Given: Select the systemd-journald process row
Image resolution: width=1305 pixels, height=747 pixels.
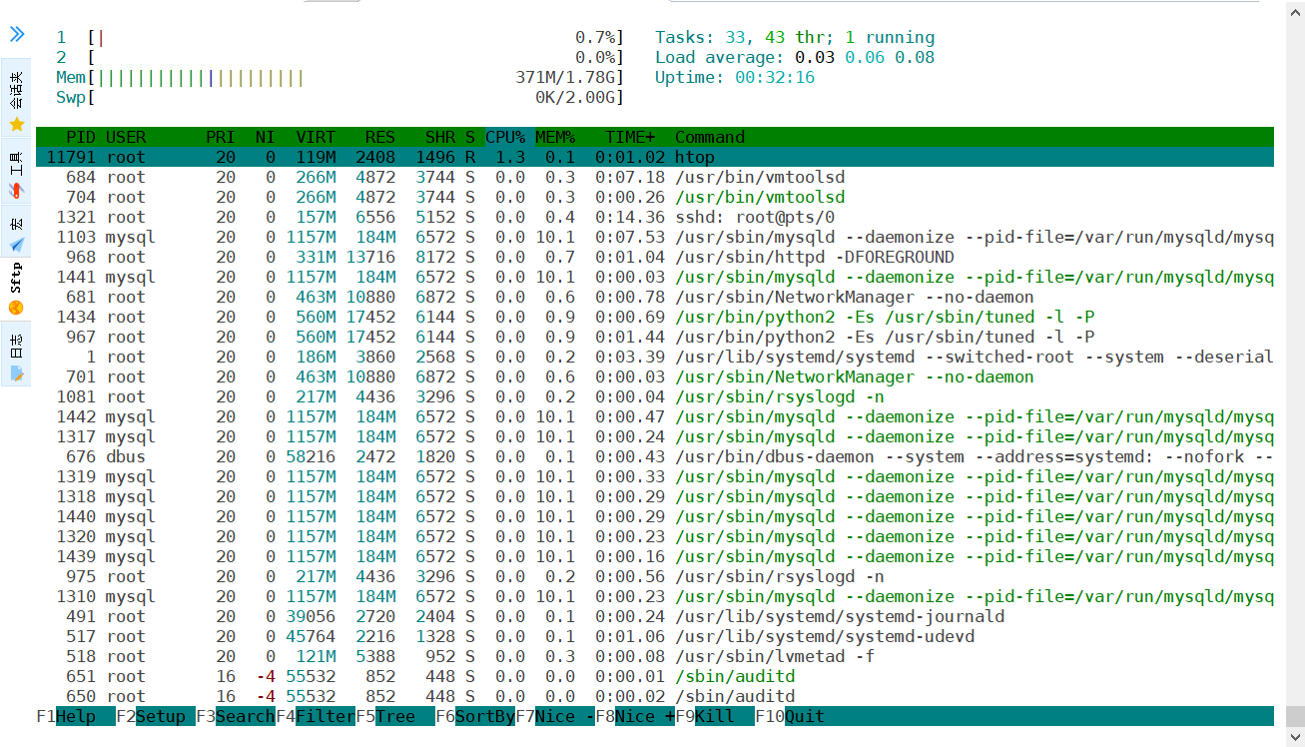Looking at the screenshot, I should coord(655,616).
